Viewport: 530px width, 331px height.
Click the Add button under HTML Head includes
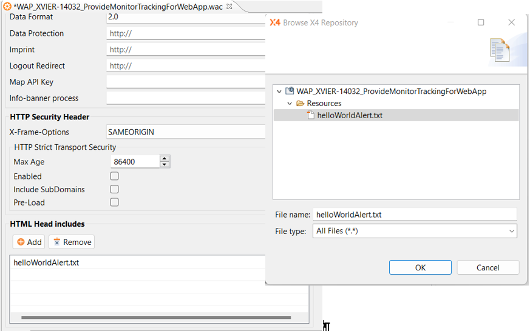[29, 242]
